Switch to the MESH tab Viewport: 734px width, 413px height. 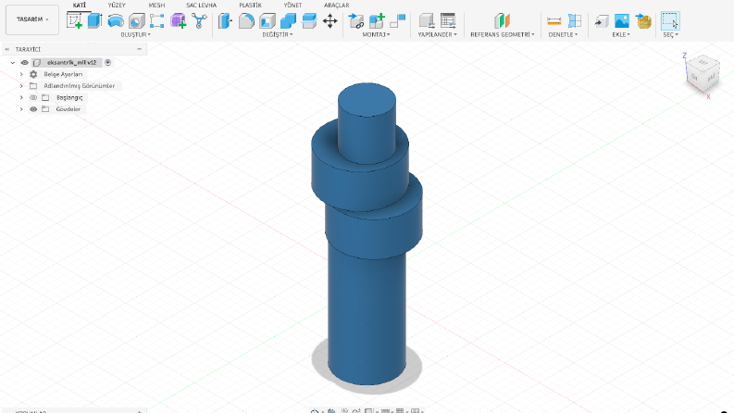coord(156,6)
